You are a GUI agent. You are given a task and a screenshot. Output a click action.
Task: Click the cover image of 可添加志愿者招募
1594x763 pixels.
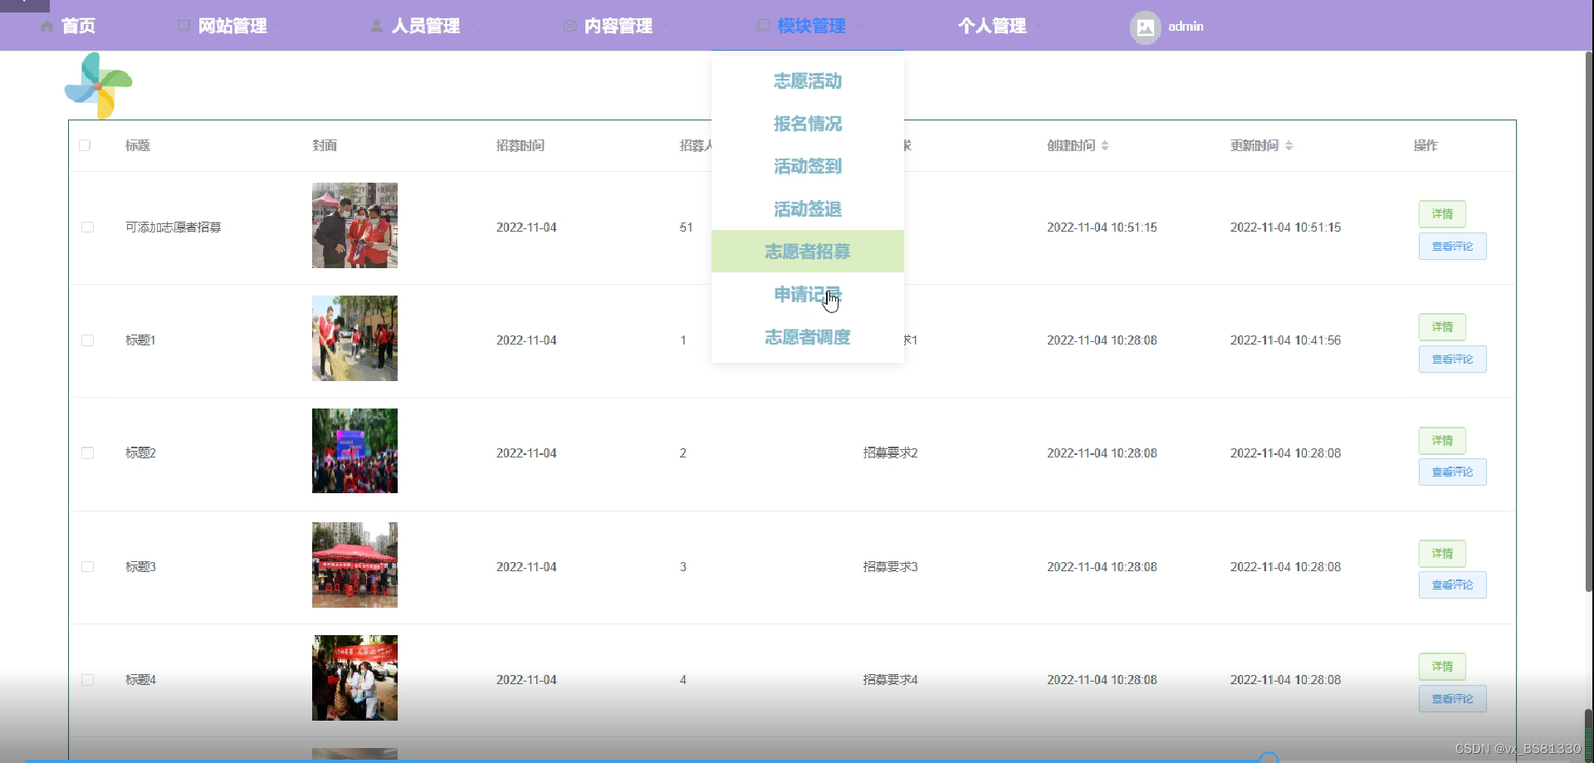tap(354, 226)
